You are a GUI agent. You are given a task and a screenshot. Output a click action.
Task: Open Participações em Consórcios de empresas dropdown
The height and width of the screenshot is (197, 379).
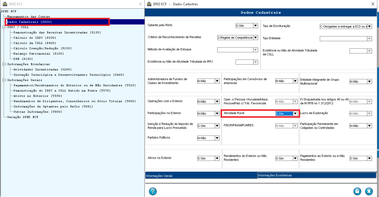pyautogui.click(x=295, y=81)
